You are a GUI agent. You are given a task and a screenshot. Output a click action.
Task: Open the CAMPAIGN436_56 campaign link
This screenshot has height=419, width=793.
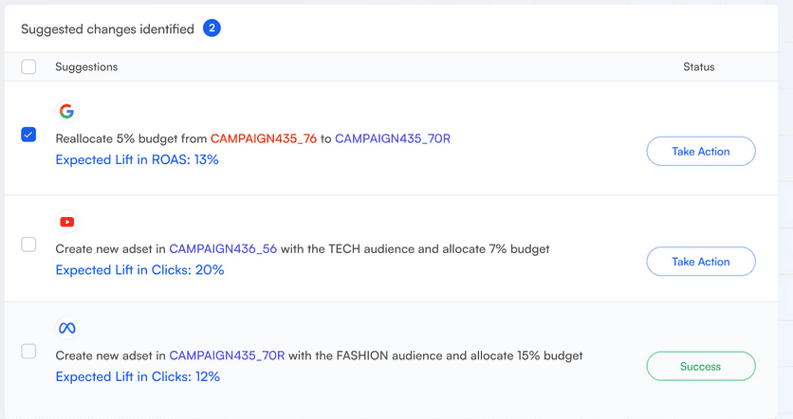(223, 248)
